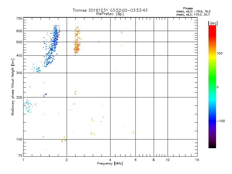Click the colorbar label '100'
232x174 pixels.
click(x=220, y=53)
